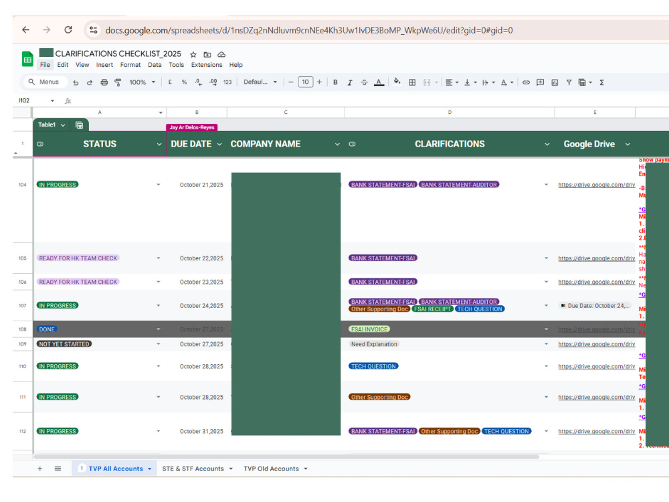
Task: Click the Print icon
Action: 104,82
